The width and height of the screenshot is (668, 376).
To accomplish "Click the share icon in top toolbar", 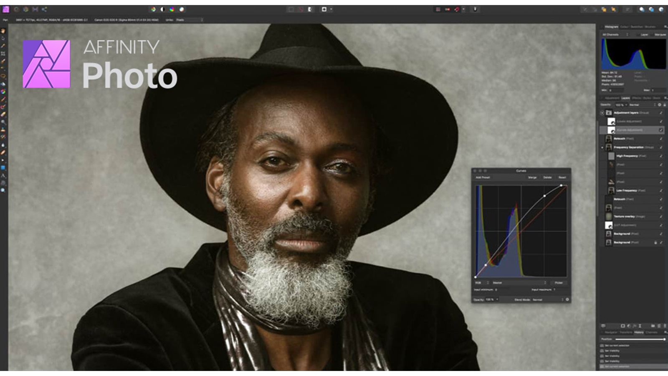I will (44, 9).
